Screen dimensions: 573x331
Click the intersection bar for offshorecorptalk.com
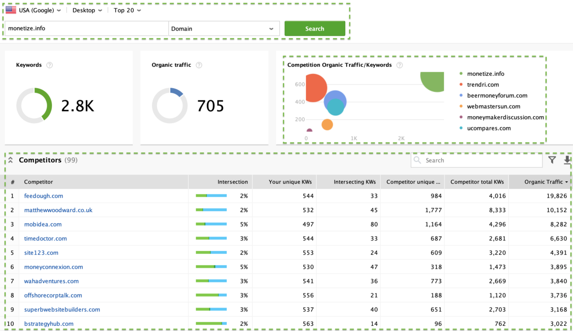[x=211, y=295]
